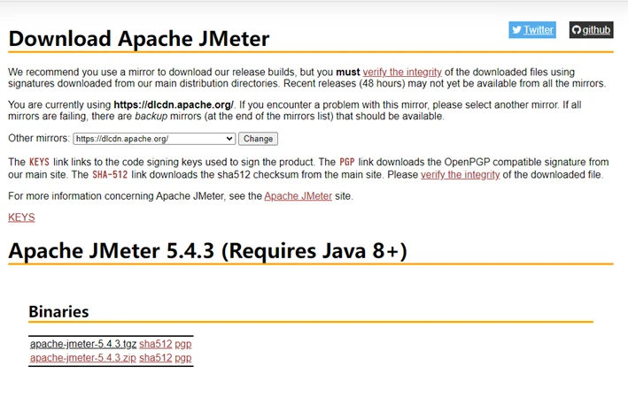628x404 pixels.
Task: Get the pgp signature for the tgz file
Action: [183, 344]
